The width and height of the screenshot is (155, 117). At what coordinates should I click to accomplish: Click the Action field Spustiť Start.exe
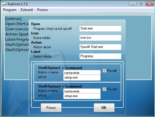point(100,47)
